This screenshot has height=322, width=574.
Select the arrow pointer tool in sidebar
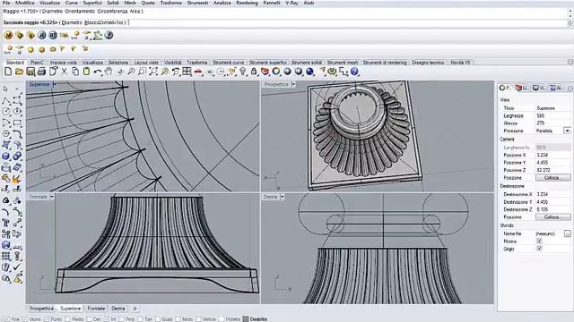pyautogui.click(x=5, y=89)
